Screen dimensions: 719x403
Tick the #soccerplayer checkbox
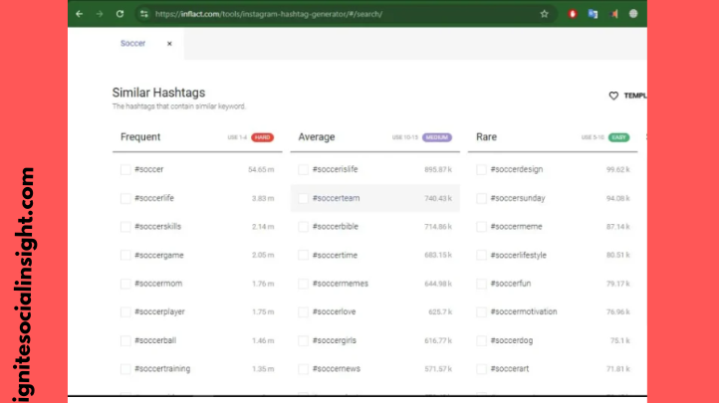125,311
